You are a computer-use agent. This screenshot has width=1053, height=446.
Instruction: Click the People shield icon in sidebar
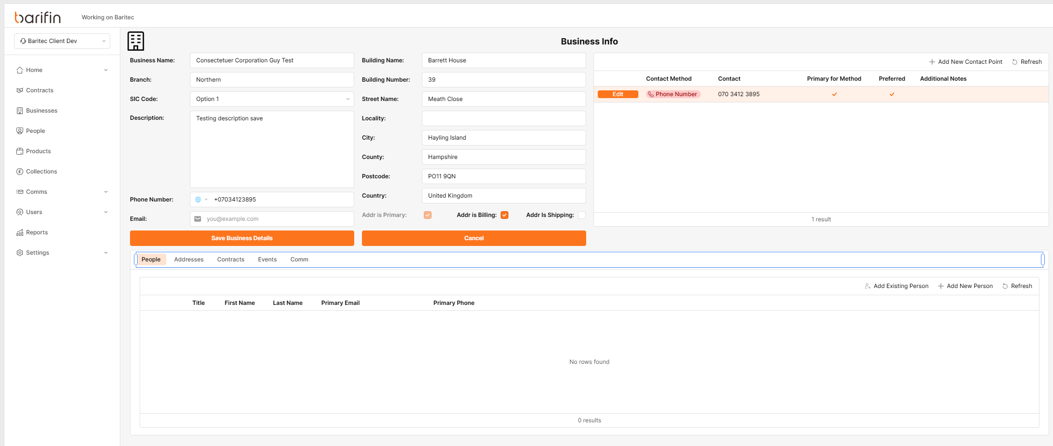coord(20,131)
